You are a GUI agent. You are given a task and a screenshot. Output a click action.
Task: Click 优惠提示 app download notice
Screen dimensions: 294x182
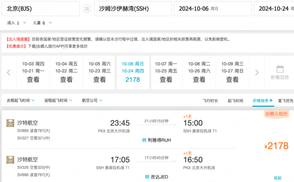(47, 46)
